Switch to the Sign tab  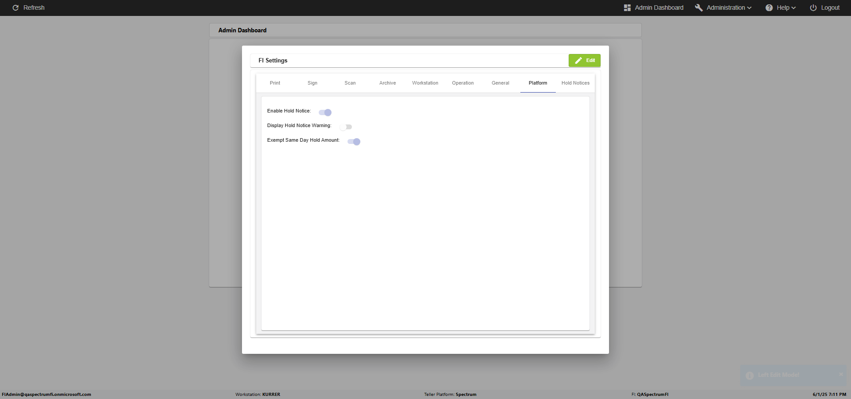pos(312,83)
